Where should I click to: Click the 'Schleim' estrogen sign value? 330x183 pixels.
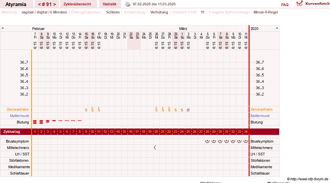pyautogui.click(x=113, y=12)
